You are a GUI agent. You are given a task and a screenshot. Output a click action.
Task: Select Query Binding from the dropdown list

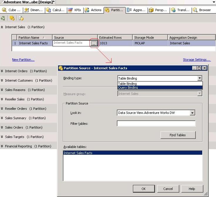tap(128, 87)
